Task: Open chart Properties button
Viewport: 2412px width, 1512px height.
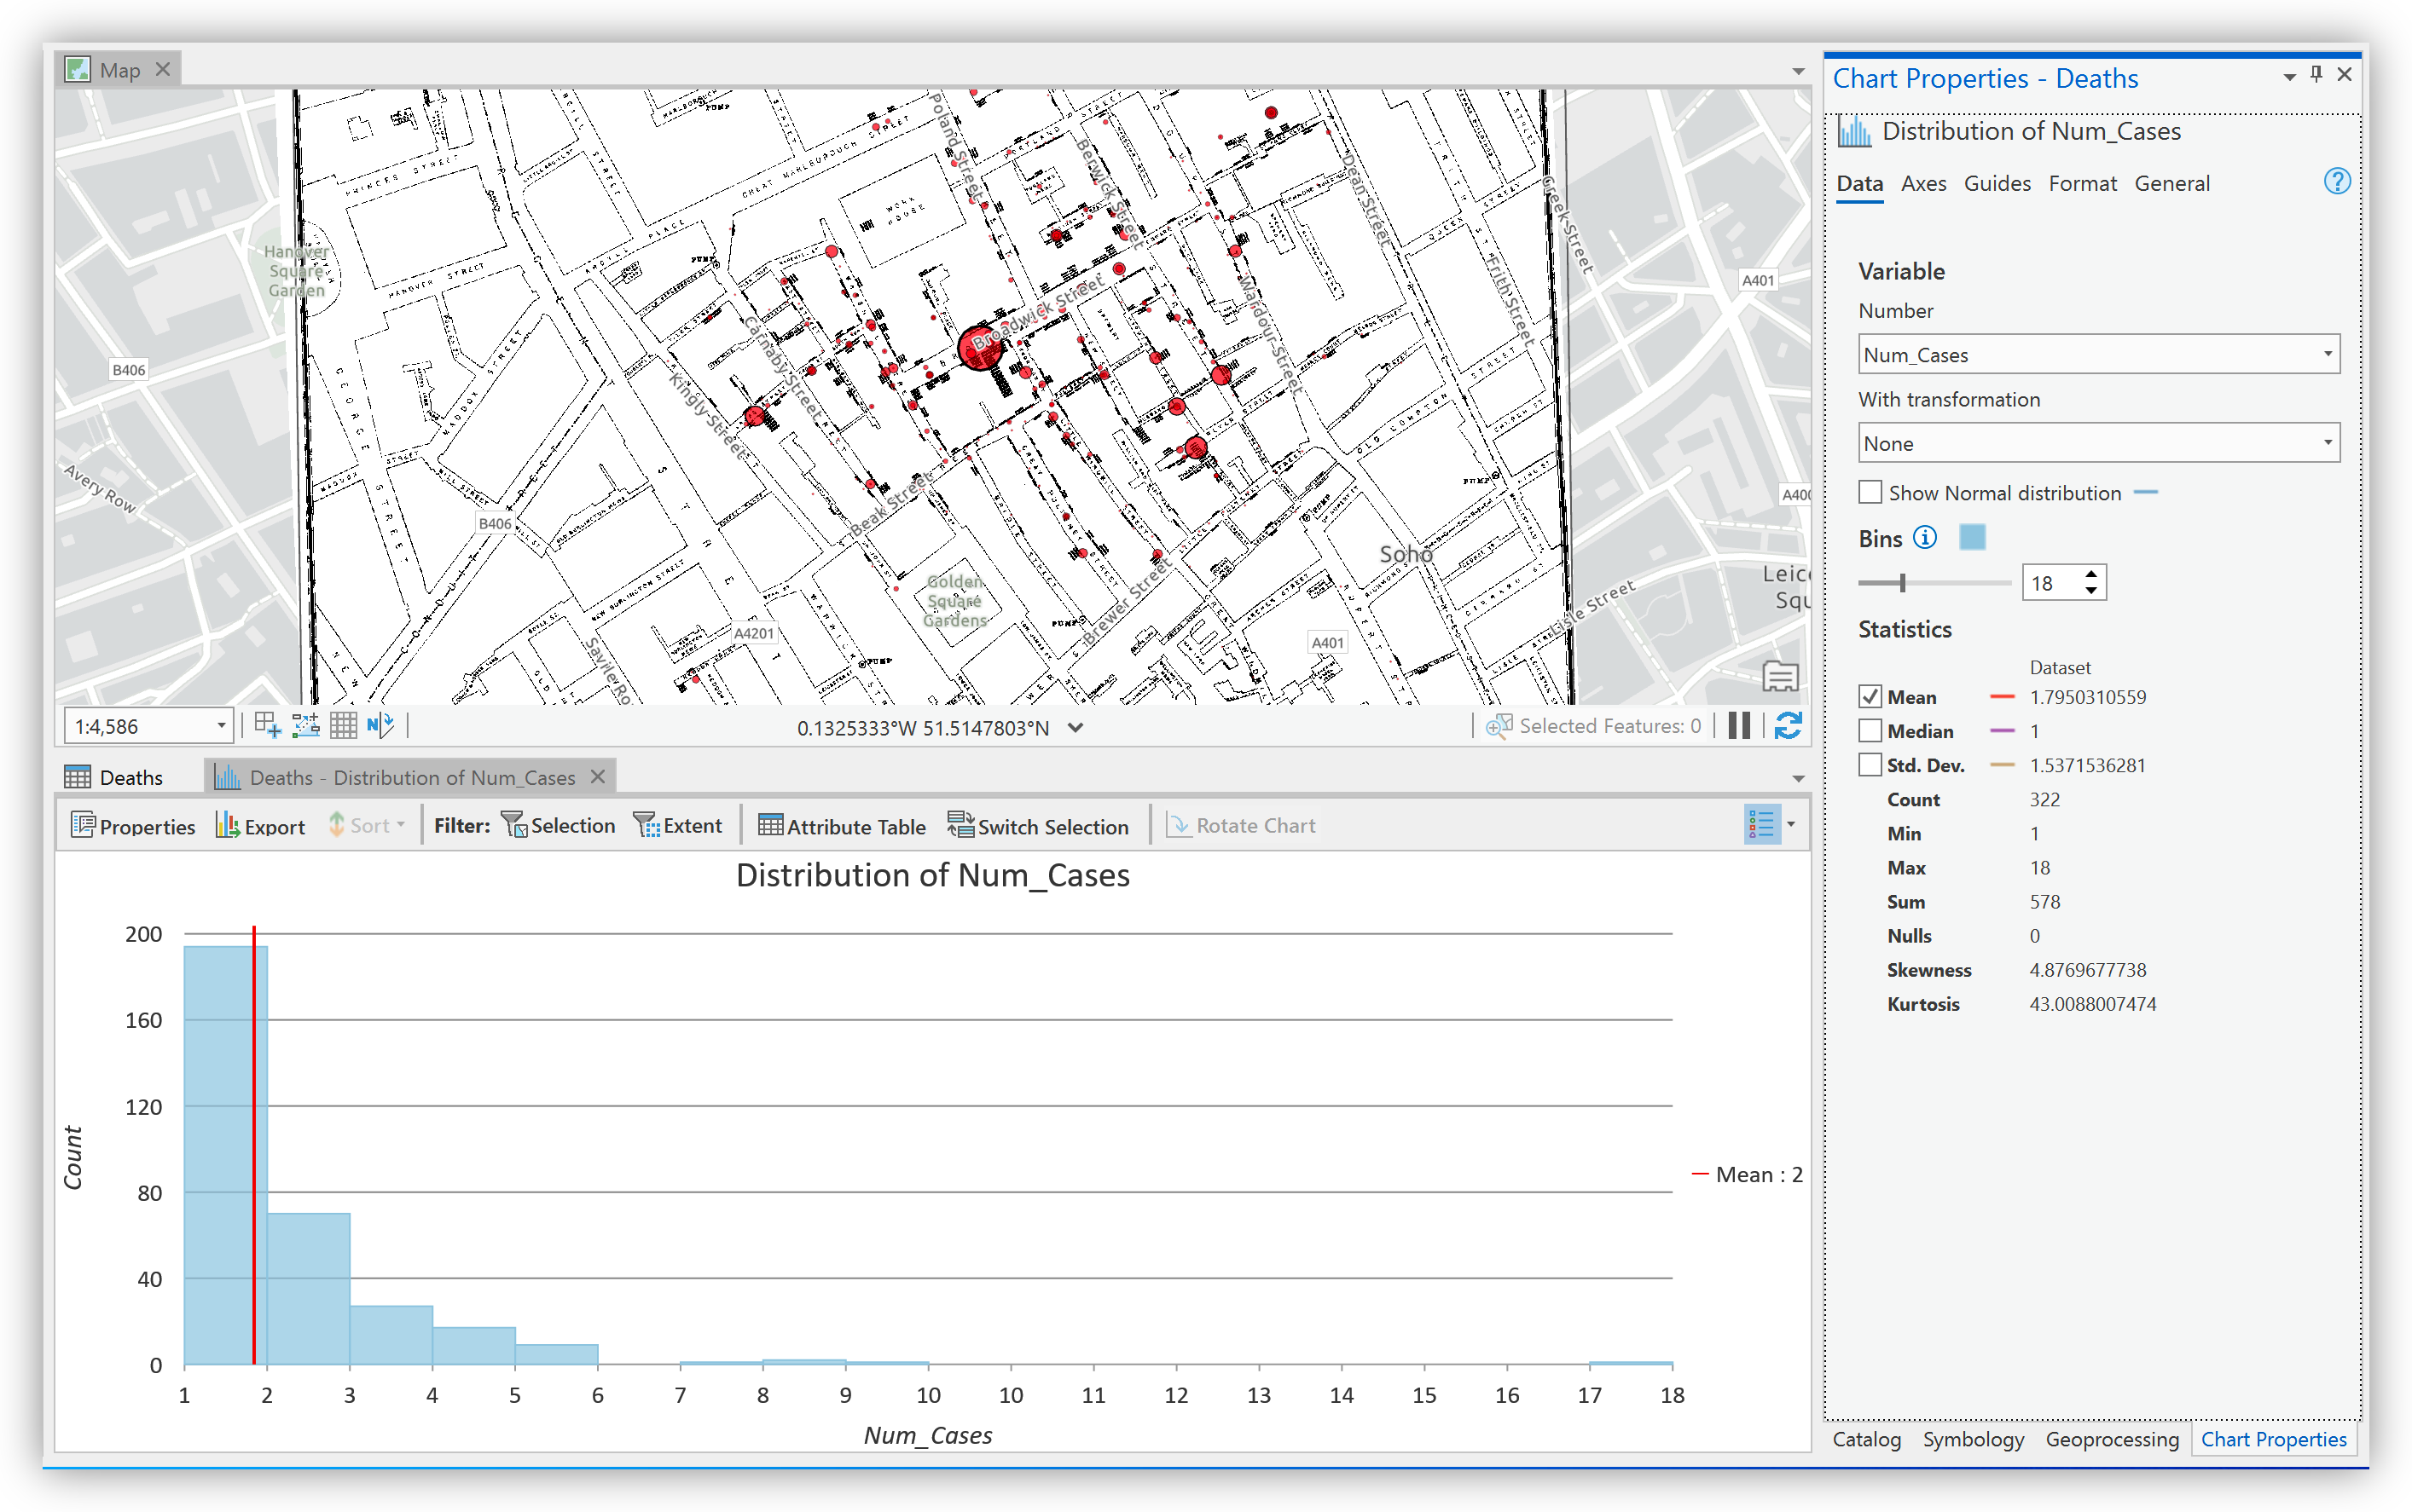Action: pyautogui.click(x=133, y=826)
